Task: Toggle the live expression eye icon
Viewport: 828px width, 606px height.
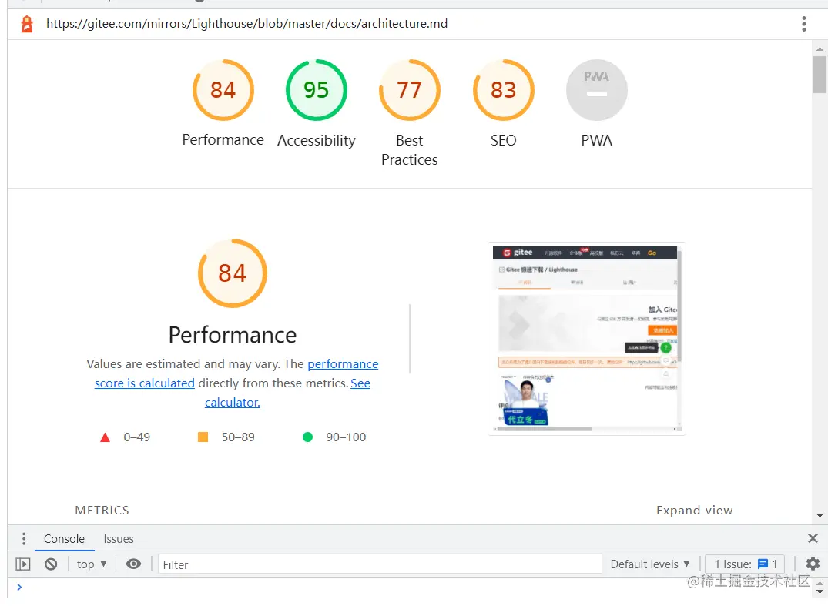Action: [x=133, y=564]
